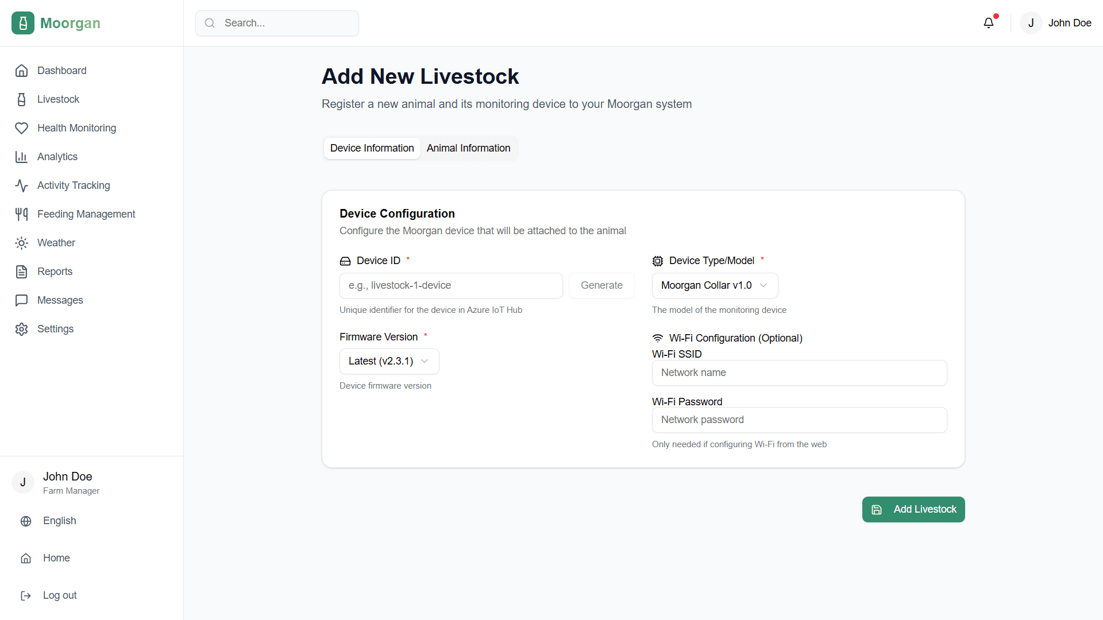Open Activity Tracking from the sidebar
The image size is (1103, 620).
coord(74,185)
